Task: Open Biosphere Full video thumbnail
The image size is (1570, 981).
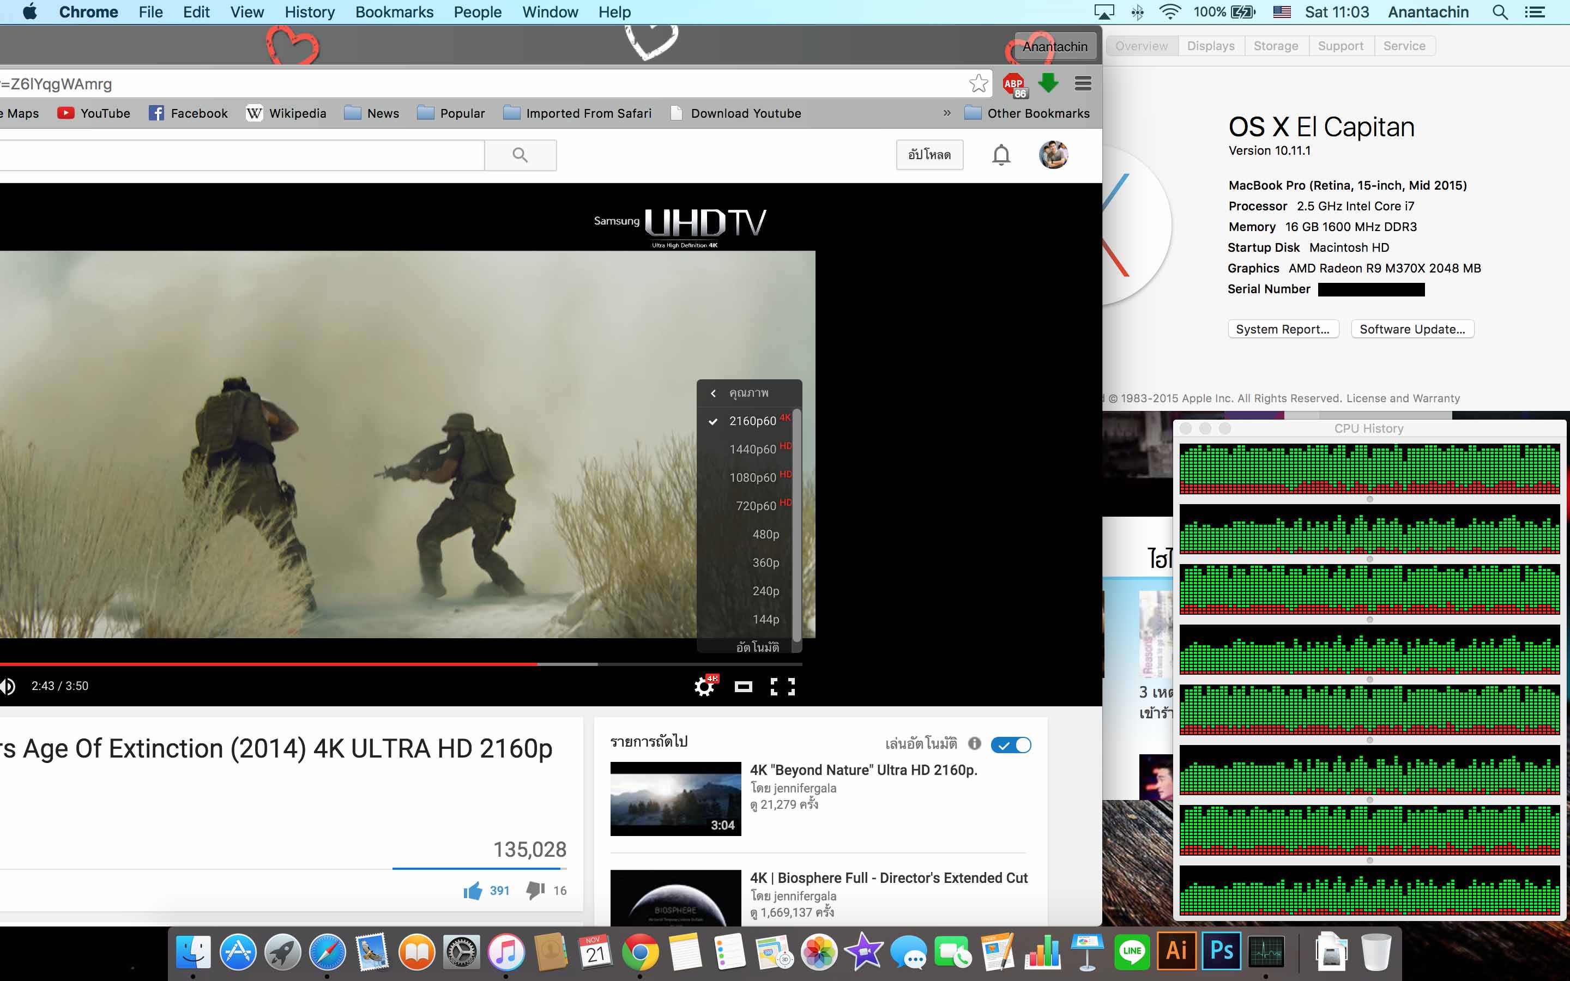Action: [x=675, y=898]
